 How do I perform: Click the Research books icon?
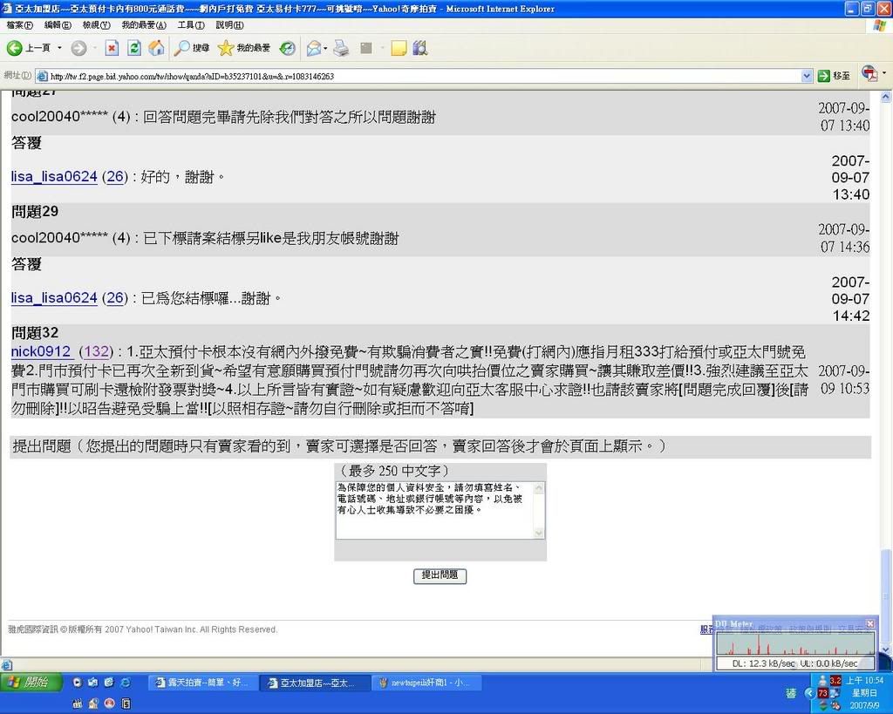click(x=420, y=49)
